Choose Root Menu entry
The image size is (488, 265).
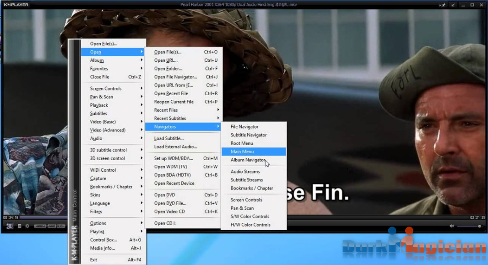pyautogui.click(x=254, y=143)
